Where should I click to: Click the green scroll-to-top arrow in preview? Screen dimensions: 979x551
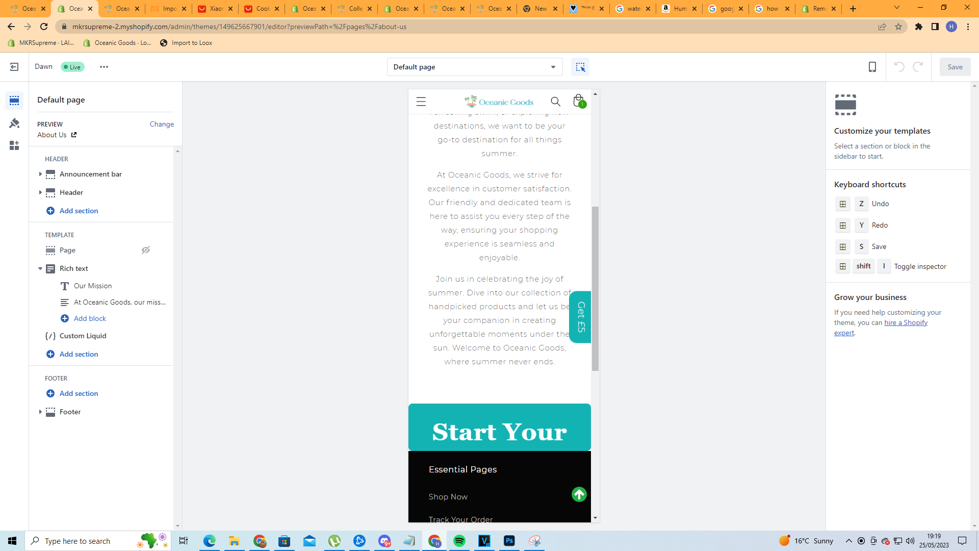coord(579,494)
